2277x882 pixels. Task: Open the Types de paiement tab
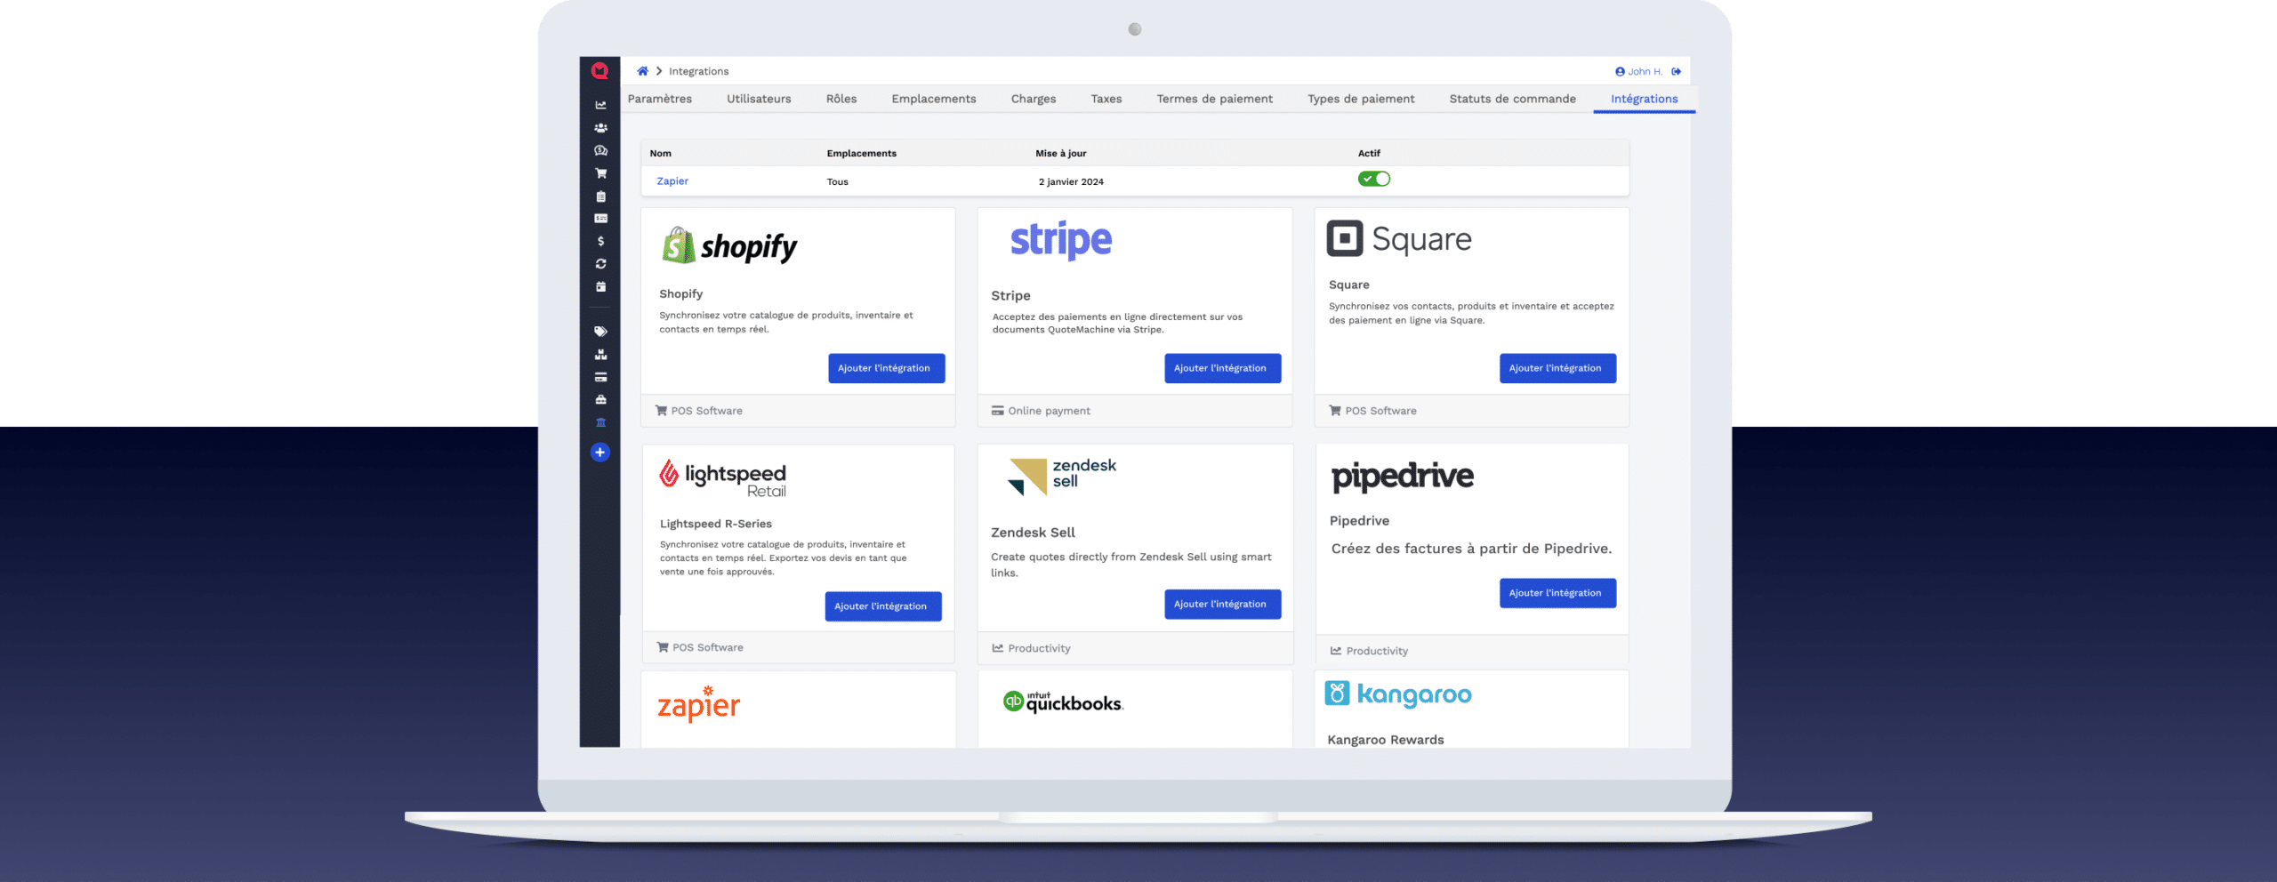(1361, 99)
